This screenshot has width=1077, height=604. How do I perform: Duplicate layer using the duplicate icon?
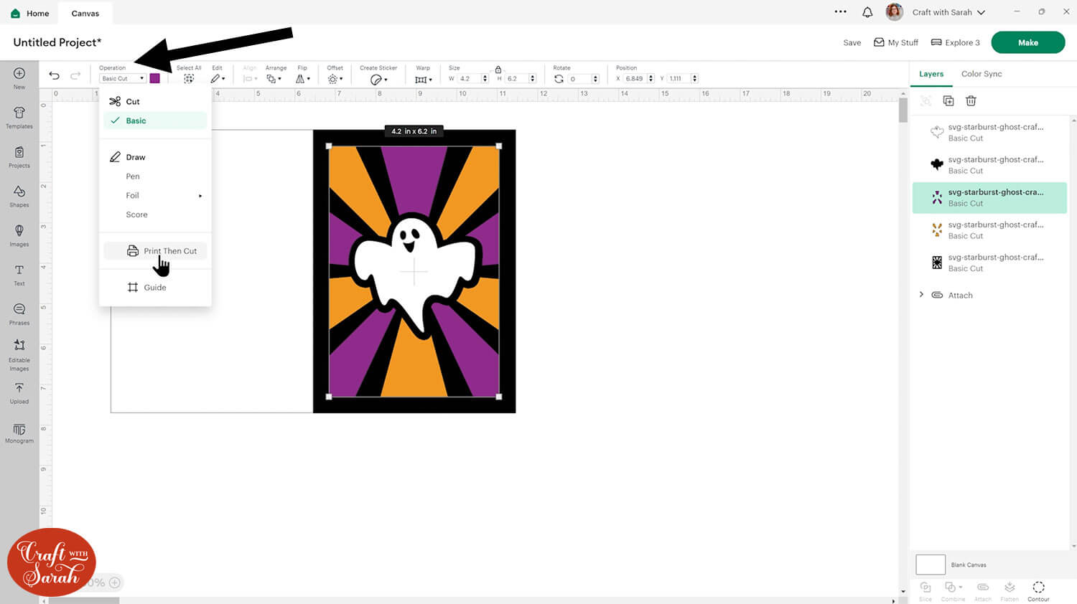coord(948,101)
